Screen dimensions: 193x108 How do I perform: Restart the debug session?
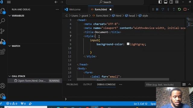pos(179,9)
